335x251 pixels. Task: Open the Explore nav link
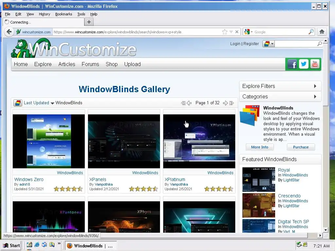(x=43, y=64)
